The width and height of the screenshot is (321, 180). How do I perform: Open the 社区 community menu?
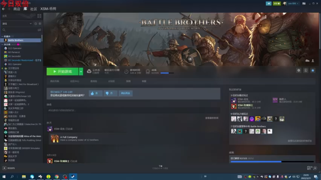[34, 9]
